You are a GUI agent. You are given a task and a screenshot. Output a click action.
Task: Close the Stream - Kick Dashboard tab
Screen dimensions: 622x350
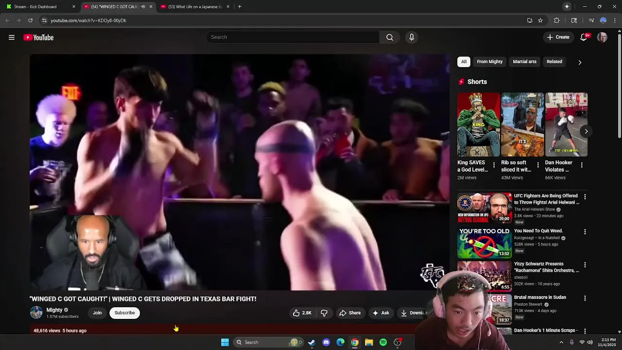(74, 7)
